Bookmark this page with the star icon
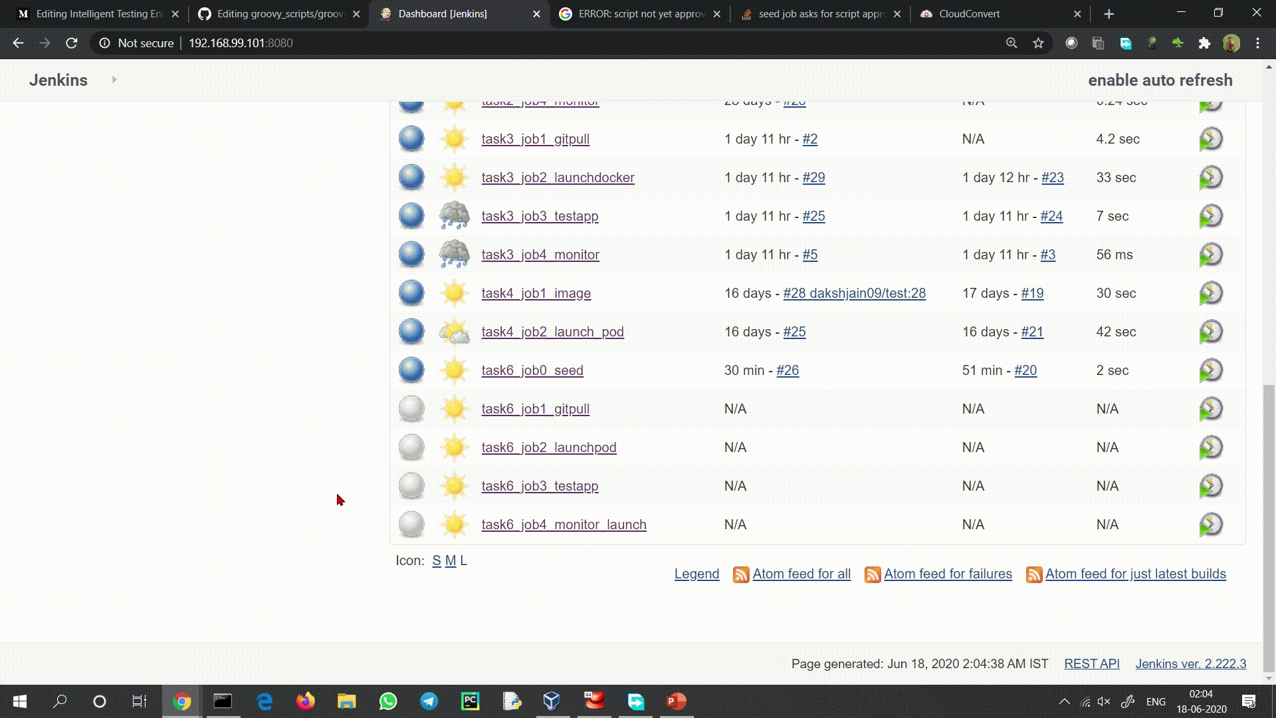 [1038, 43]
